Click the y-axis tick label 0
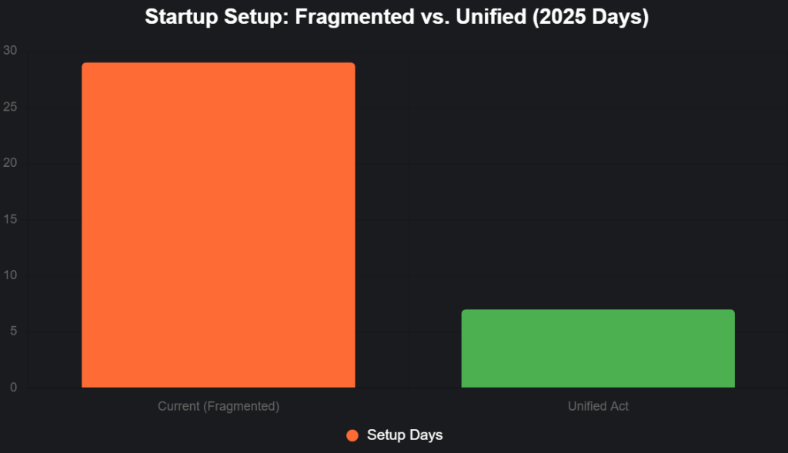 pyautogui.click(x=13, y=388)
